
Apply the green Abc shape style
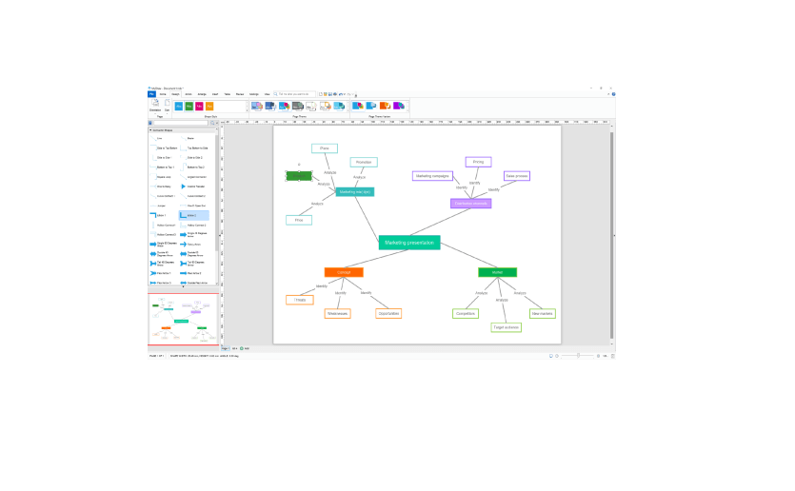click(x=189, y=107)
